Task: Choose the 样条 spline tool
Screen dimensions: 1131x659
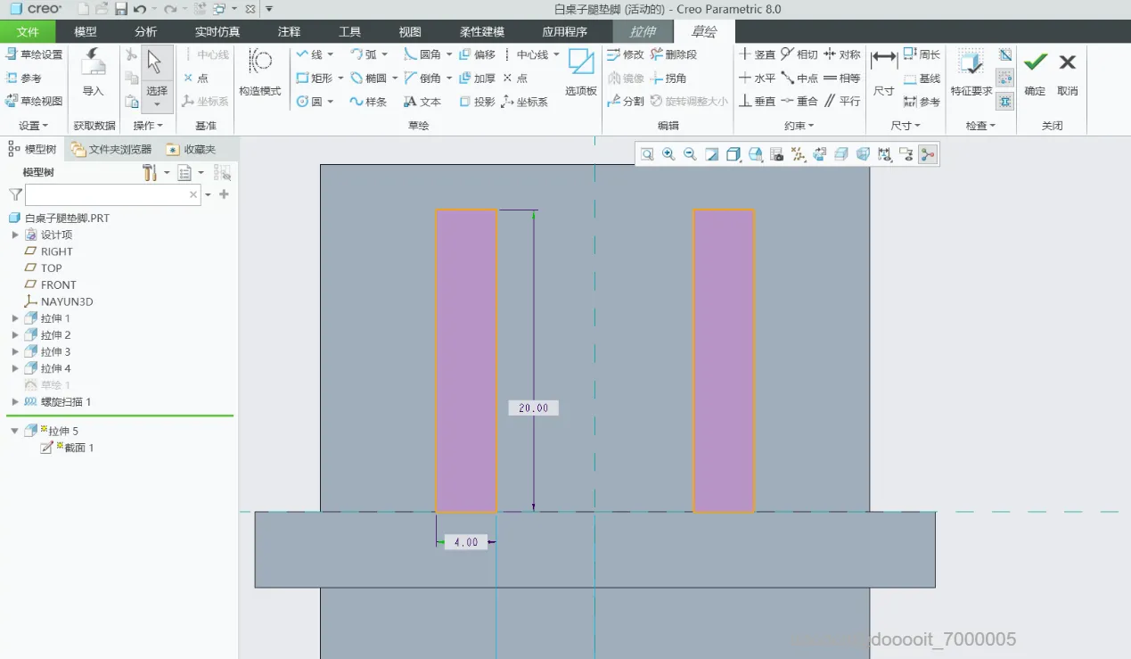Action: (368, 102)
